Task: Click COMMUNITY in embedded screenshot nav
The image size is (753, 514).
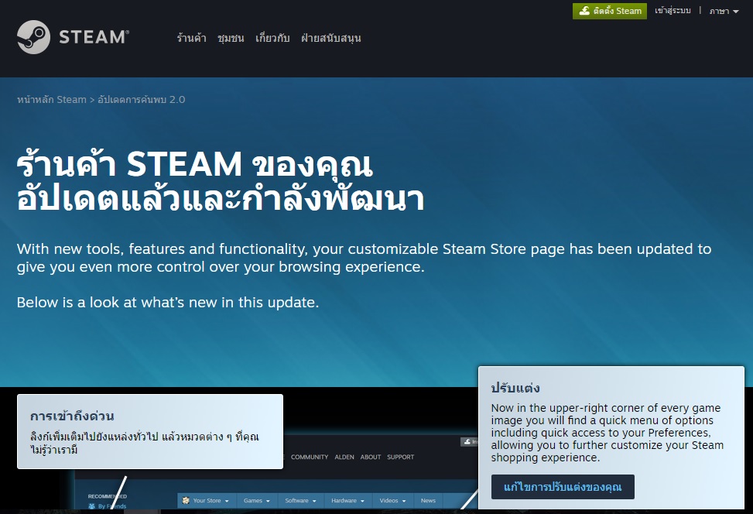Action: coord(310,457)
